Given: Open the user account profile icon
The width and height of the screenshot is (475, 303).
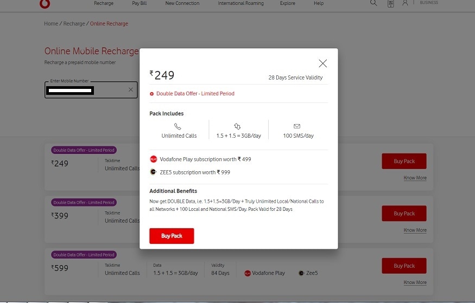Looking at the screenshot, I should click(405, 3).
